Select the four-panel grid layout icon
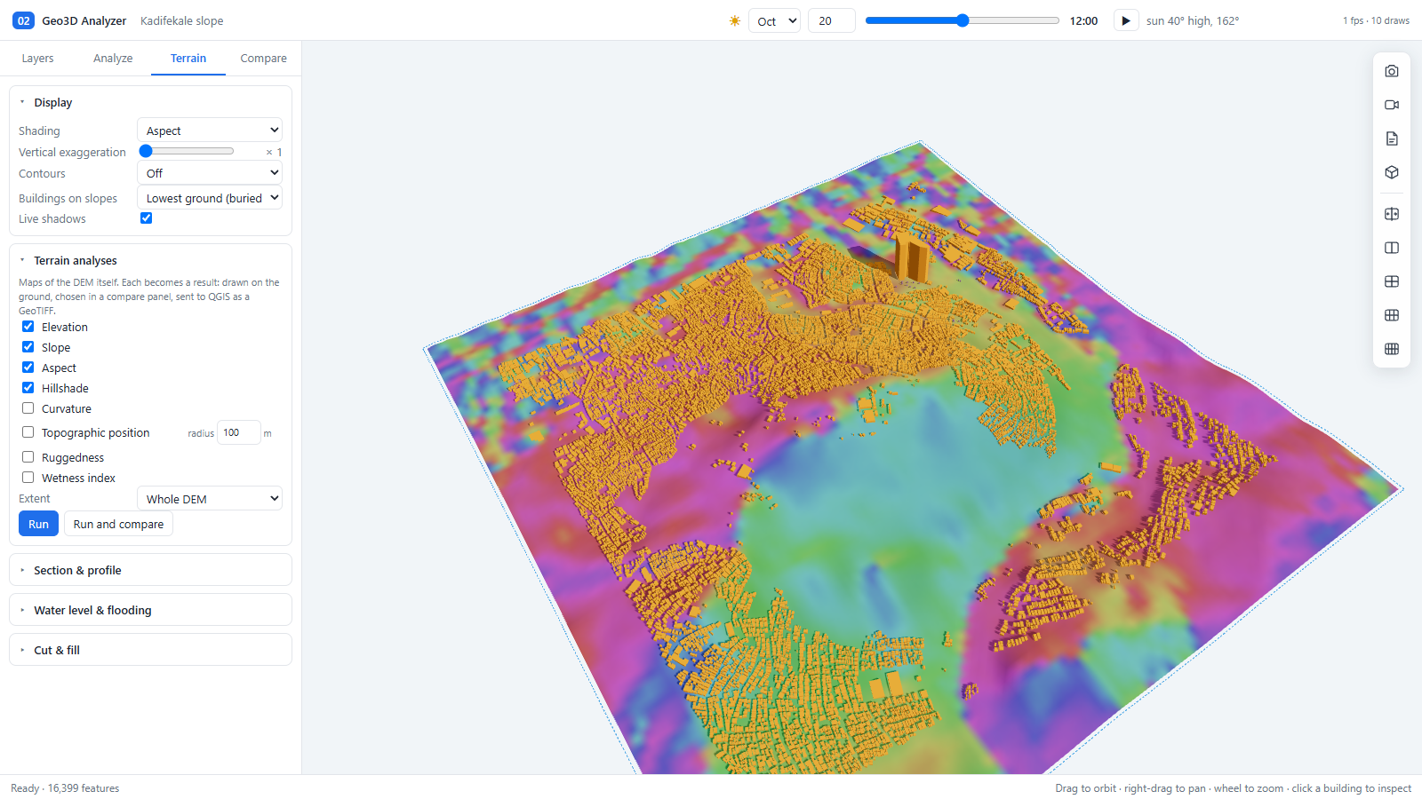This screenshot has height=799, width=1422. (1392, 281)
